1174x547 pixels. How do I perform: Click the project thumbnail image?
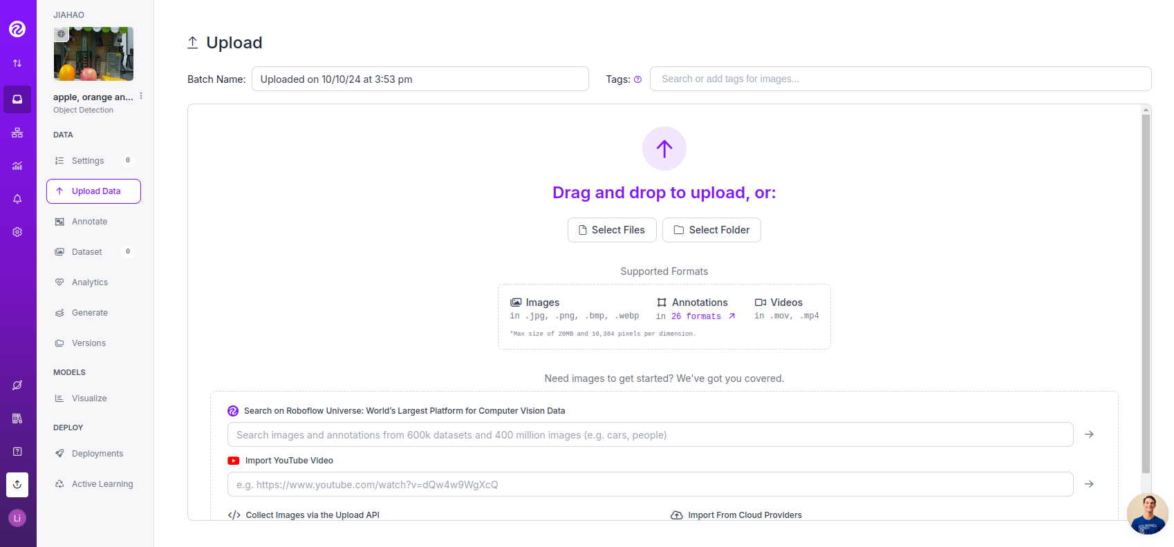94,54
